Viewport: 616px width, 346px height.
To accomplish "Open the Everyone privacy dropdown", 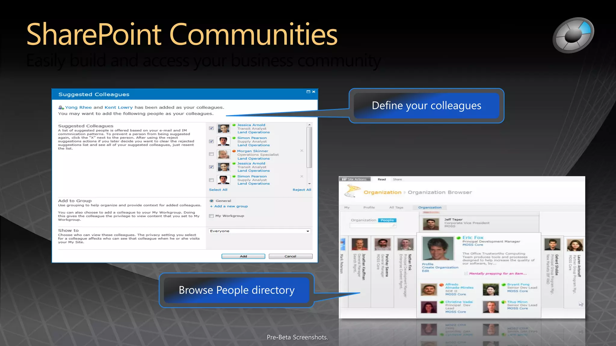I will [x=308, y=231].
